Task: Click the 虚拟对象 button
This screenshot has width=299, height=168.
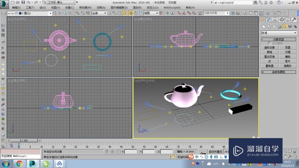Action: coord(269,48)
